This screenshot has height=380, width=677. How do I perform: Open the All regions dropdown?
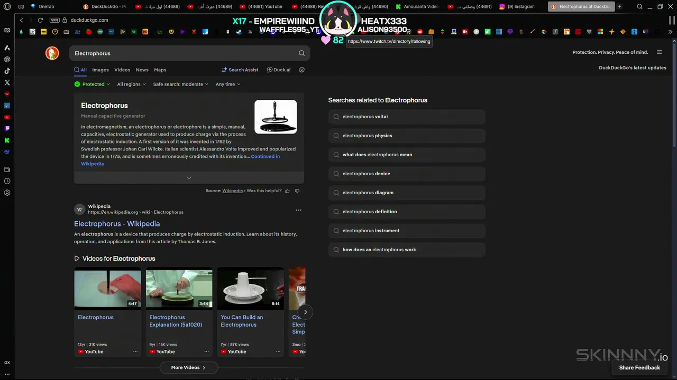pyautogui.click(x=131, y=84)
